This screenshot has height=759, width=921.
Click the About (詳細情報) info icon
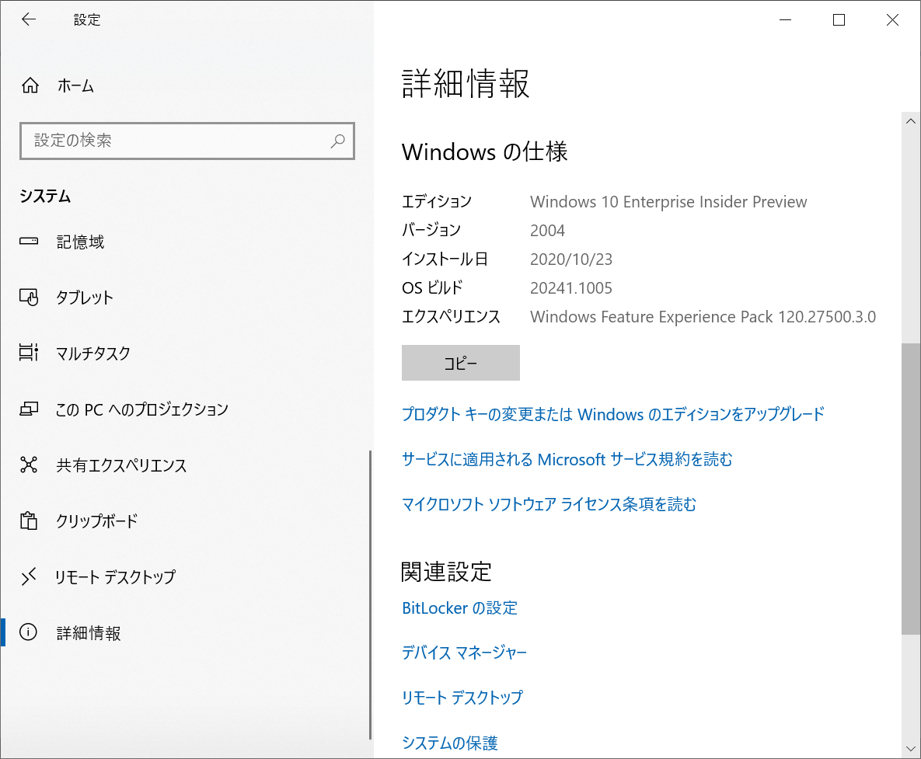[x=28, y=632]
